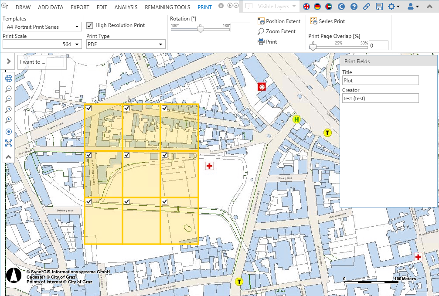Viewport: 439px width, 296px height.
Task: Click the Series Print button
Action: coord(327,21)
